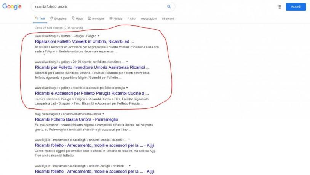The height and width of the screenshot is (175, 310).
Task: Click URL 'blog.puliremeglio.it › ricambi-folletto-bastia-umbra'
Action: (68, 114)
